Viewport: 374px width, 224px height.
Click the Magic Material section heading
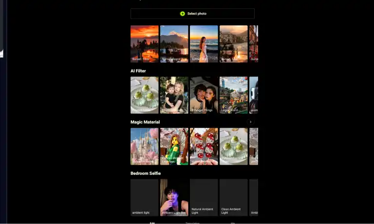click(145, 122)
